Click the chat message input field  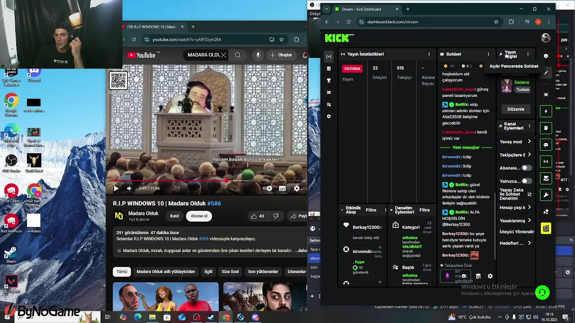pos(456,276)
